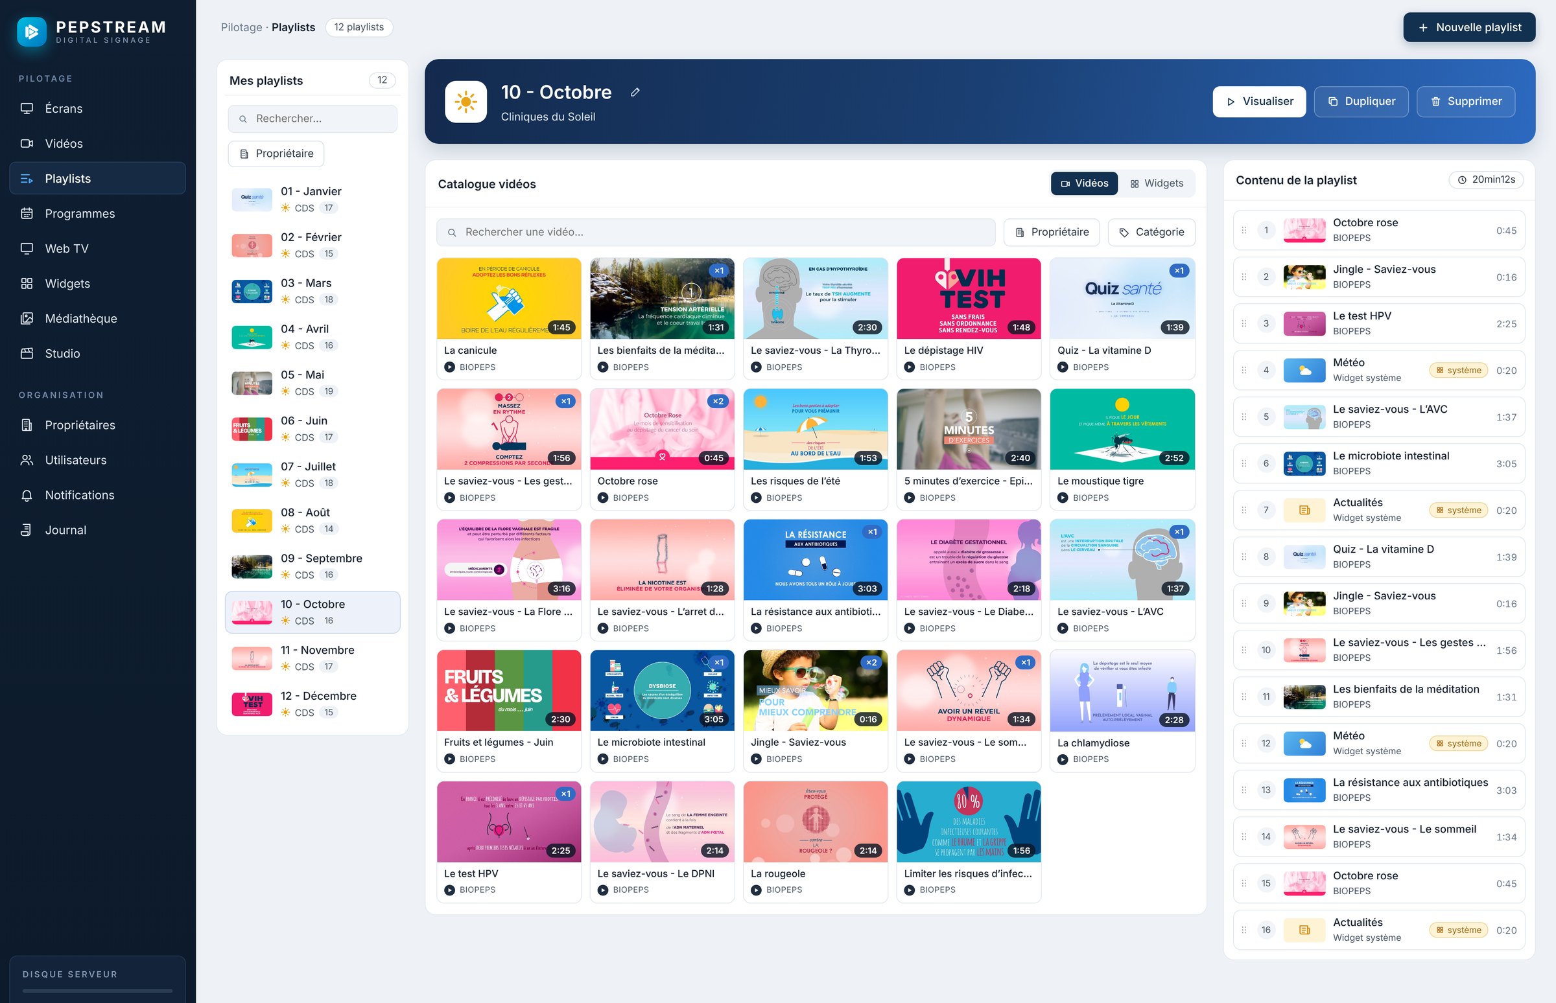Screen dimensions: 1556x1003
Task: Click the Visualiser button
Action: click(x=1259, y=102)
